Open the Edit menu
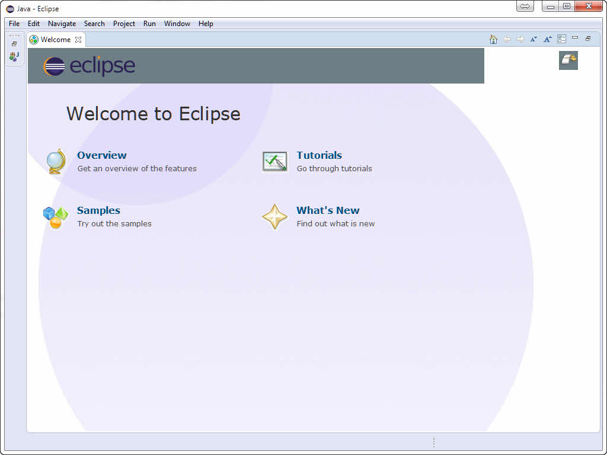Screen dimensions: 607x455 pyautogui.click(x=34, y=24)
